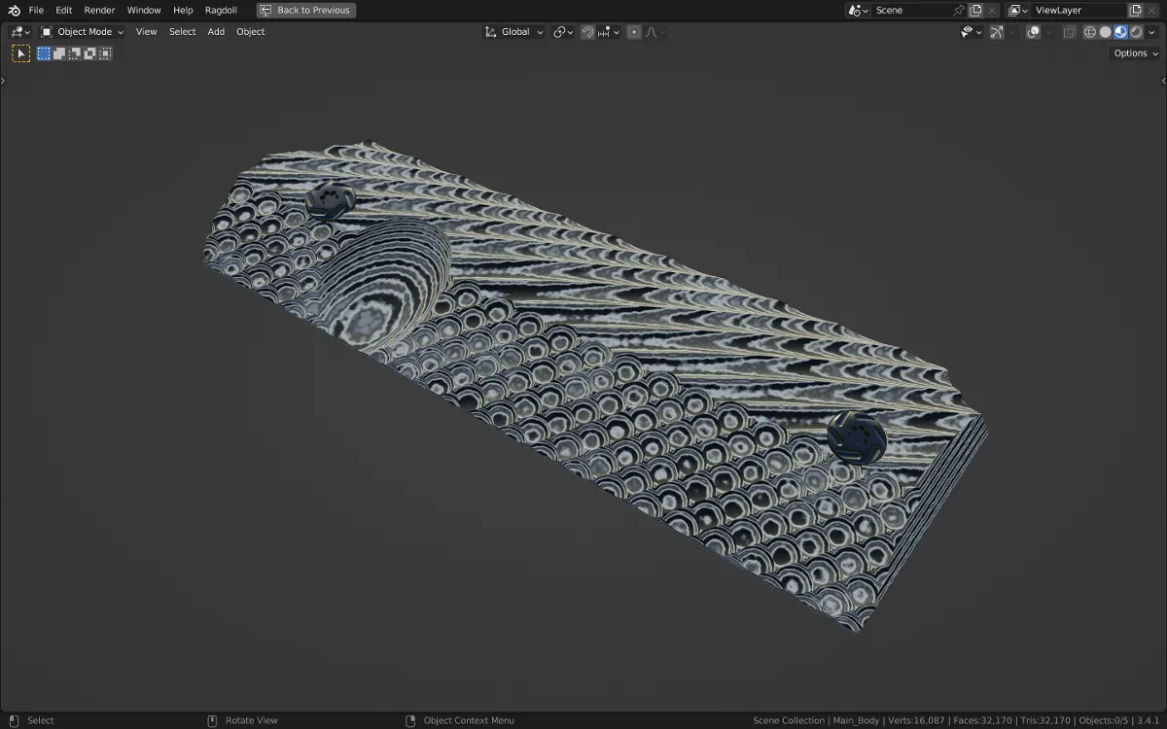Click the Blender logo icon
1167x729 pixels.
(x=14, y=10)
